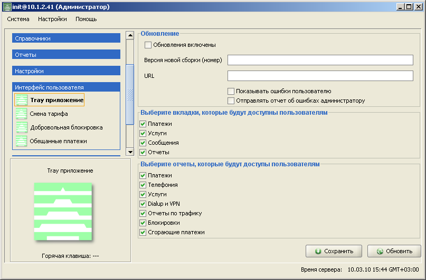Toggle Отправлять отчет об ошибках администратору
The width and height of the screenshot is (426, 280).
[231, 101]
